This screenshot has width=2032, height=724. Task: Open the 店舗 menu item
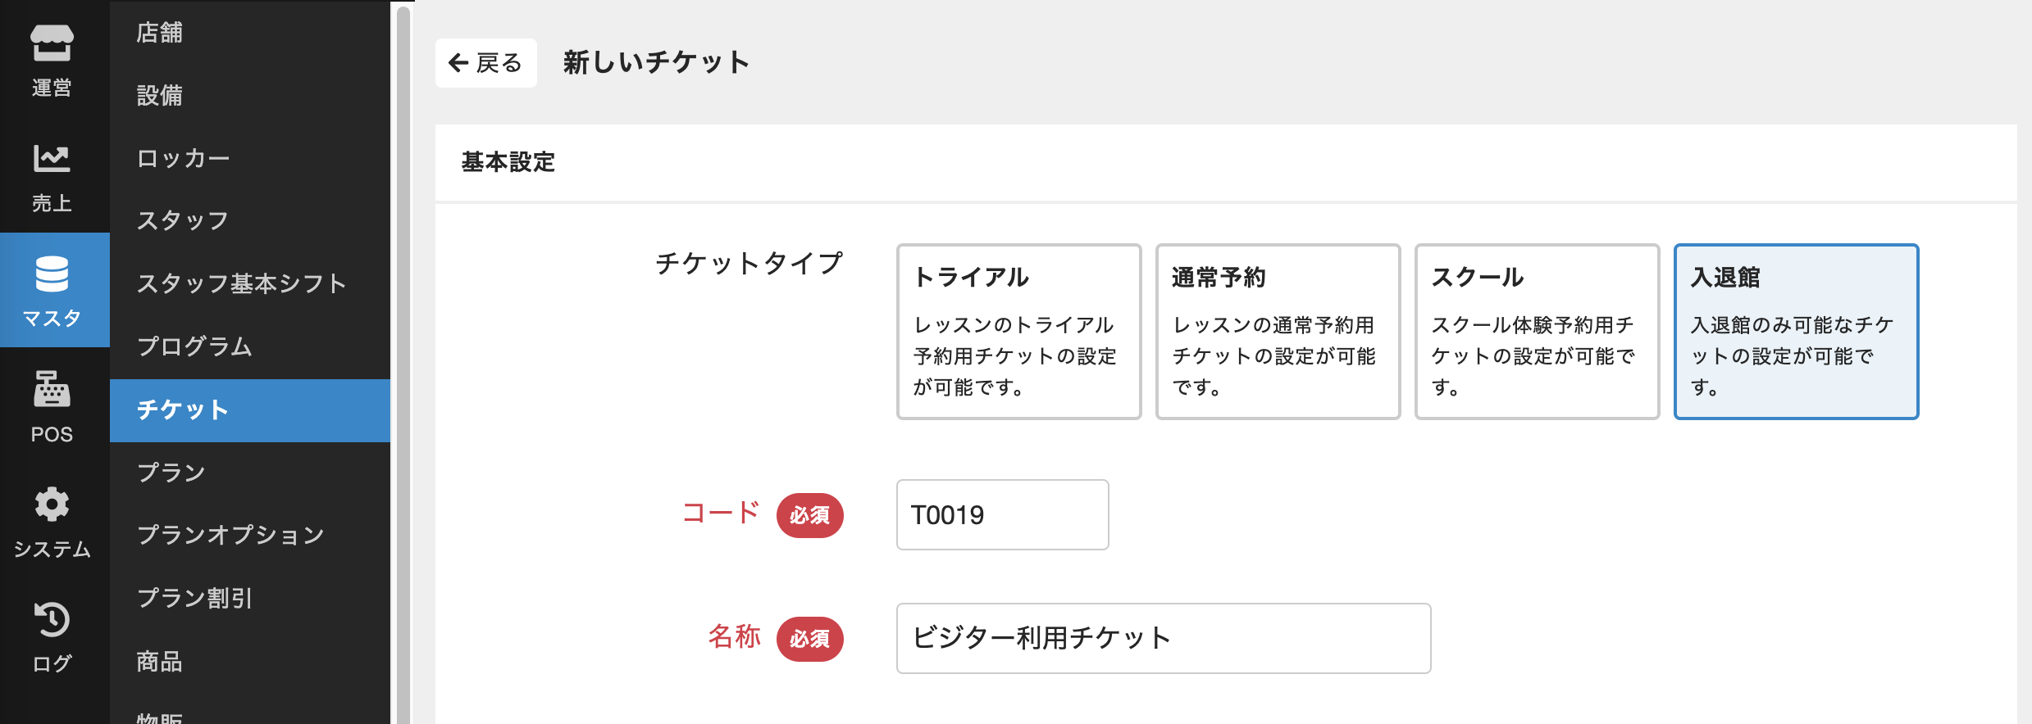click(x=160, y=33)
